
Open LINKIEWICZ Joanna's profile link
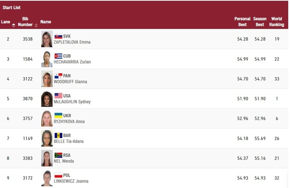(x=72, y=181)
